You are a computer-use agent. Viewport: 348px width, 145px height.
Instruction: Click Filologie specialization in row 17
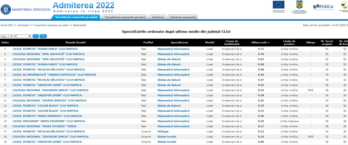click(163, 132)
